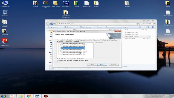Image resolution: width=174 pixels, height=98 pixels.
Task: Sort by the Тип column header
Action: [126, 30]
